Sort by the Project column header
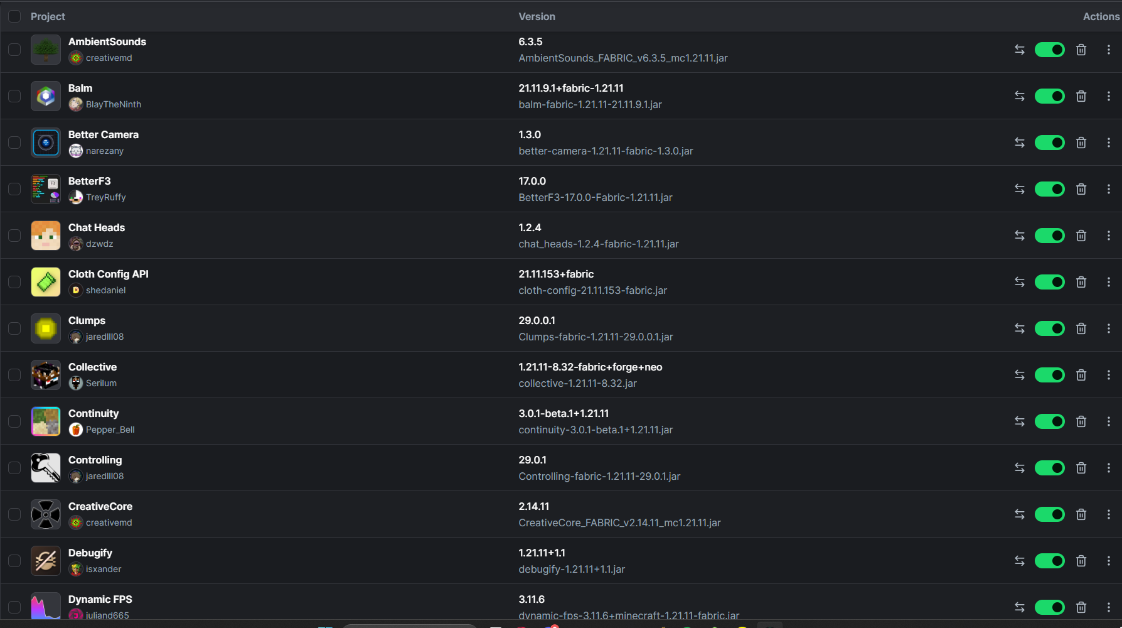 click(x=48, y=16)
